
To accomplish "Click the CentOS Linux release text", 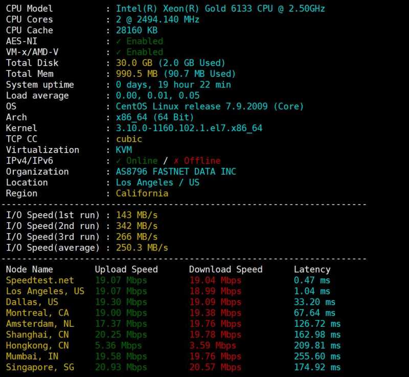I will [210, 107].
